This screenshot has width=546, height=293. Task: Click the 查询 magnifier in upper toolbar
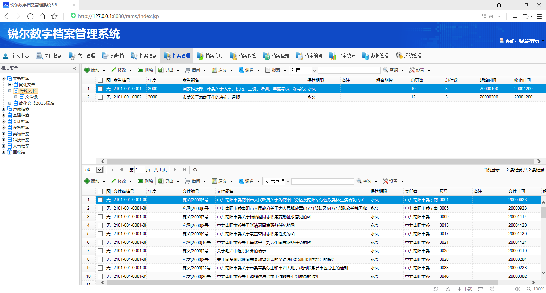click(386, 70)
